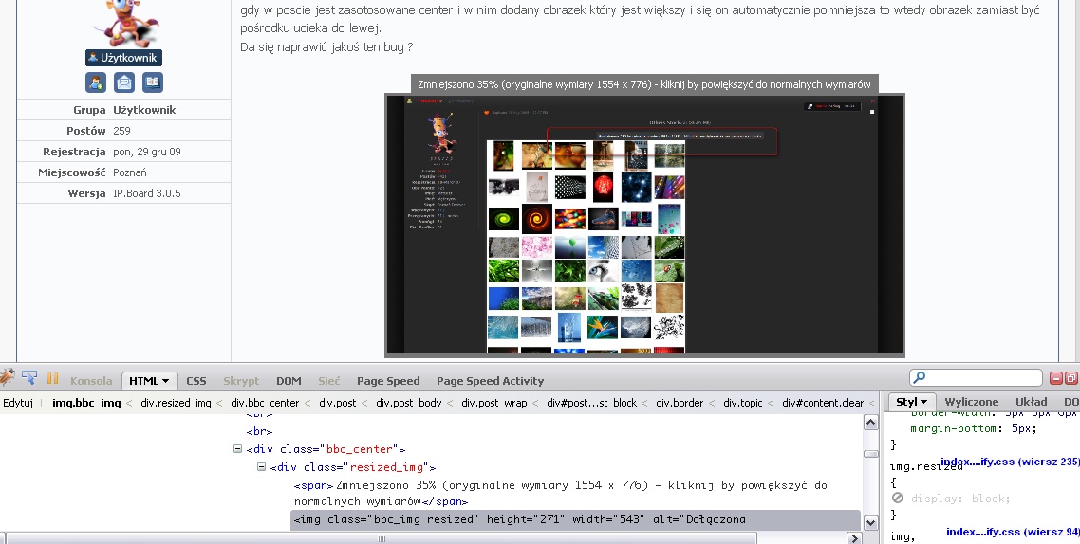Open the Styl tab dropdown arrow
Viewport: 1080px width, 544px height.
[923, 402]
